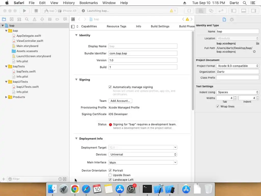This screenshot has width=261, height=196.
Task: Open the related items grid menu
Action: pos(73,19)
